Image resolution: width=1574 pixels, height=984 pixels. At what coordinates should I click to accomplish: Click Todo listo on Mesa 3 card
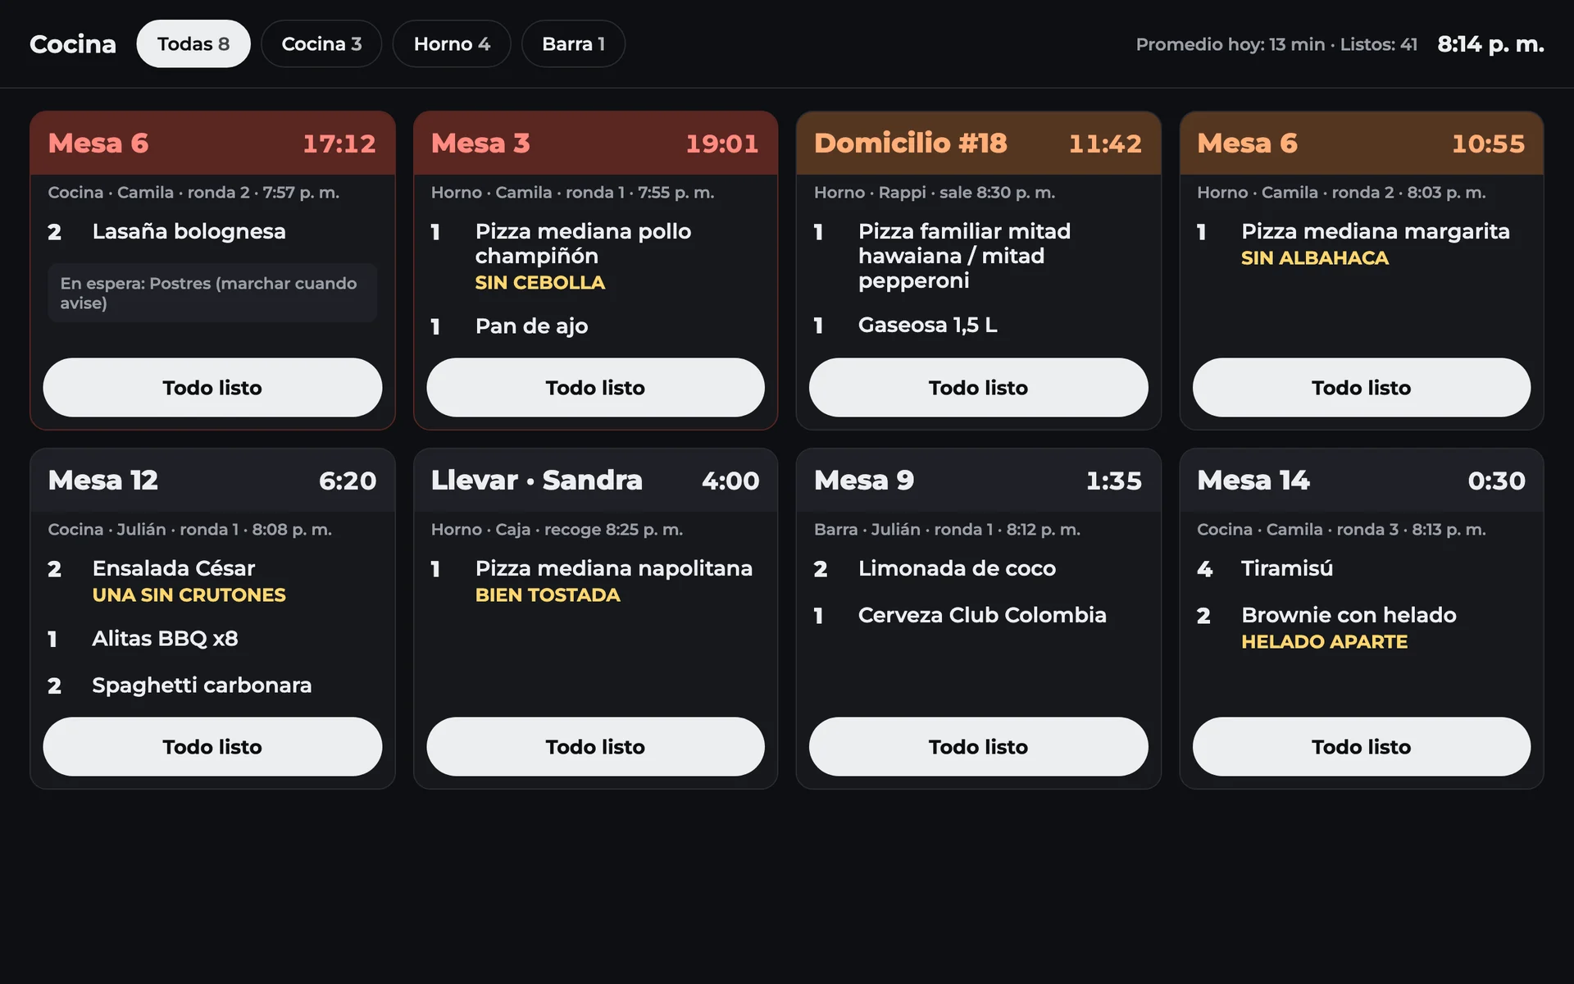coord(595,387)
